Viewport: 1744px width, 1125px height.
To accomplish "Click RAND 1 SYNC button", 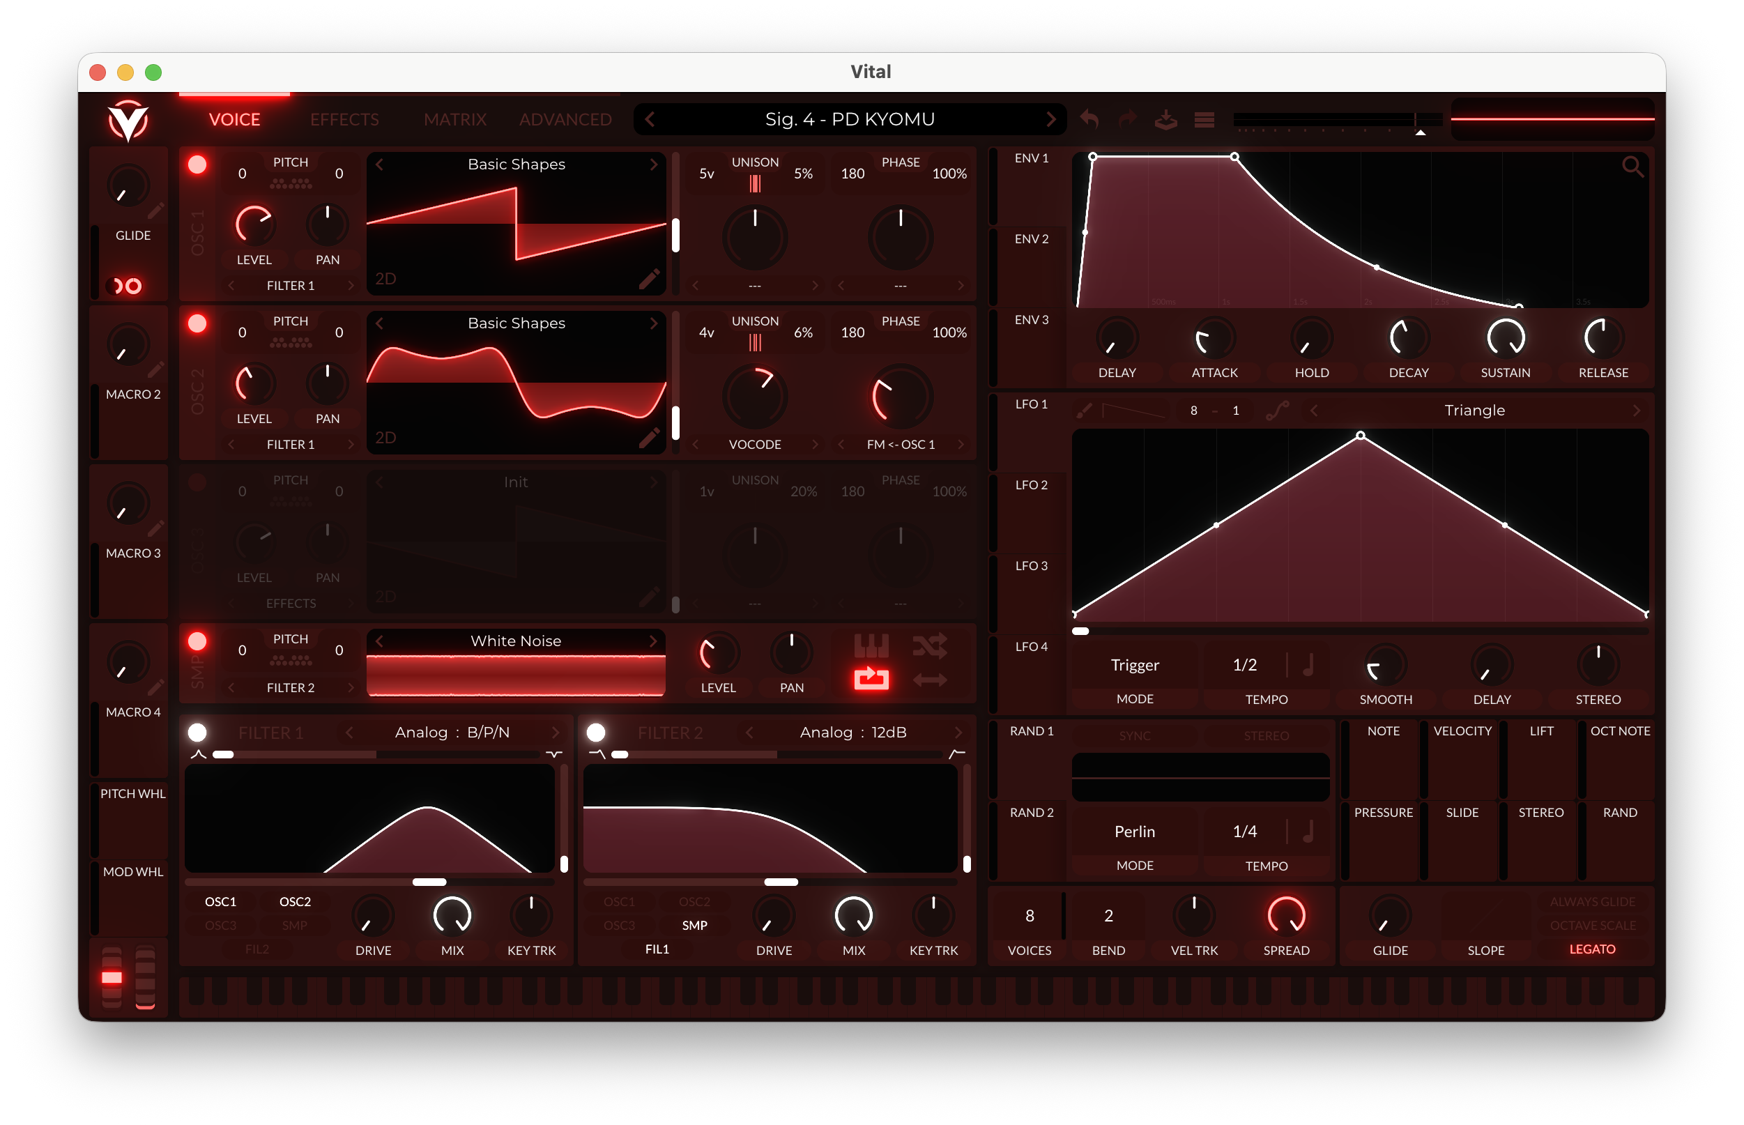I will pyautogui.click(x=1135, y=735).
